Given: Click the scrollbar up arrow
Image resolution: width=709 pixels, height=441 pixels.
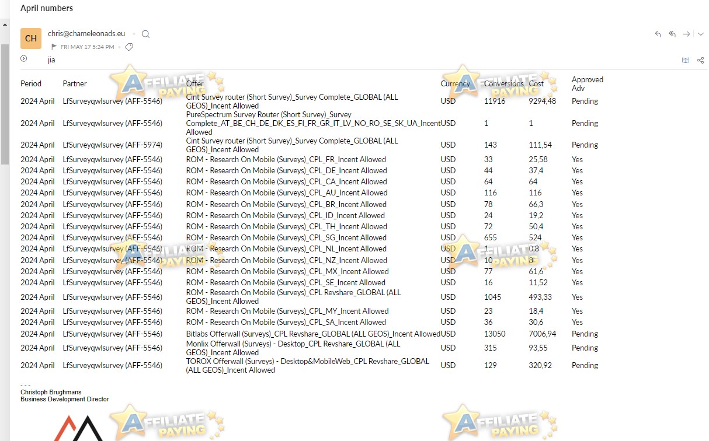Looking at the screenshot, I should click(x=5, y=25).
